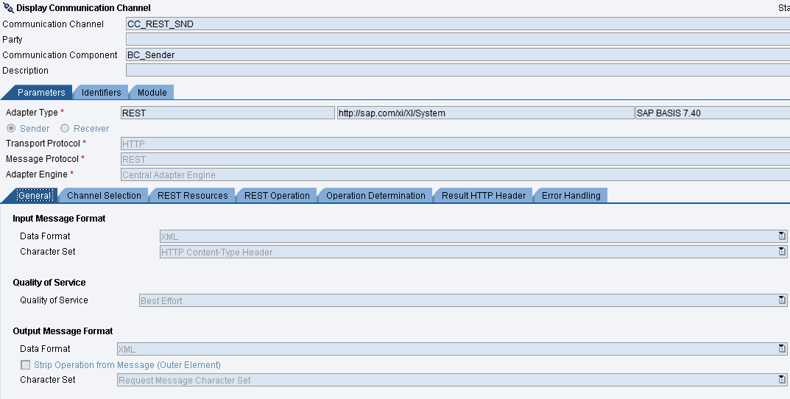The image size is (790, 399).
Task: Click Input Data Format XML combo box
Action: click(x=473, y=236)
